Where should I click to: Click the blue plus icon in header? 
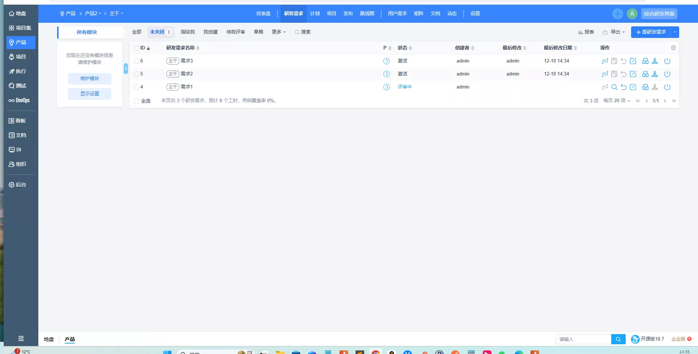tap(617, 14)
